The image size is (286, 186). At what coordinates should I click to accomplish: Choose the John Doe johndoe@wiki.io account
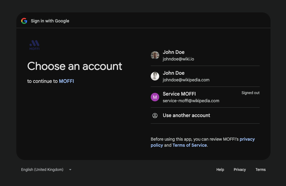(x=205, y=55)
